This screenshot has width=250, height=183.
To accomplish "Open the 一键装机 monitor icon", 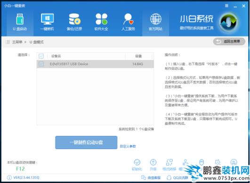I will click(x=47, y=19).
